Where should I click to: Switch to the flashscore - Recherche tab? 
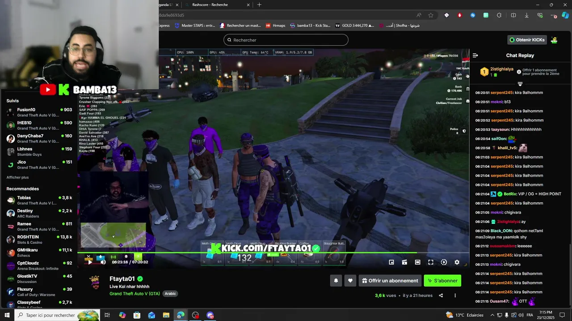217,4
